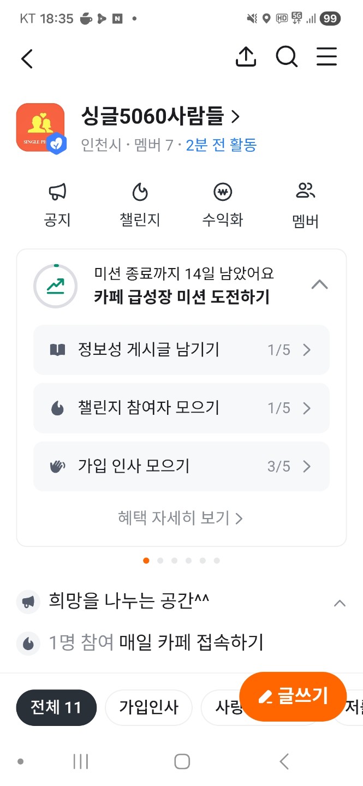This screenshot has width=363, height=786.
Task: Open search with the magnifier icon
Action: point(286,56)
